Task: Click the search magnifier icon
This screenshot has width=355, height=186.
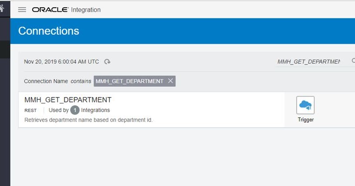Action: click(353, 60)
